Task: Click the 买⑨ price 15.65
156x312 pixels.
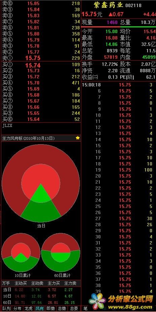Action: coord(33,113)
